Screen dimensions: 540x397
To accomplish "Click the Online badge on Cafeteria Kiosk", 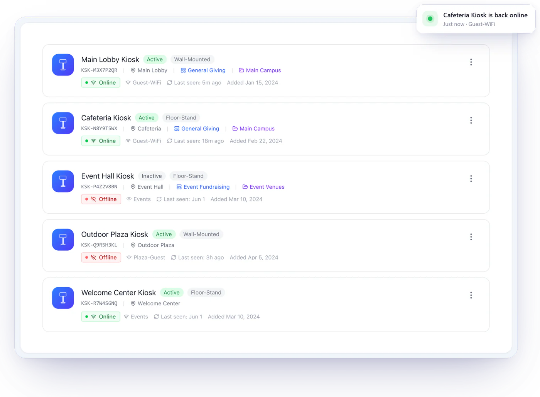I will [x=101, y=141].
